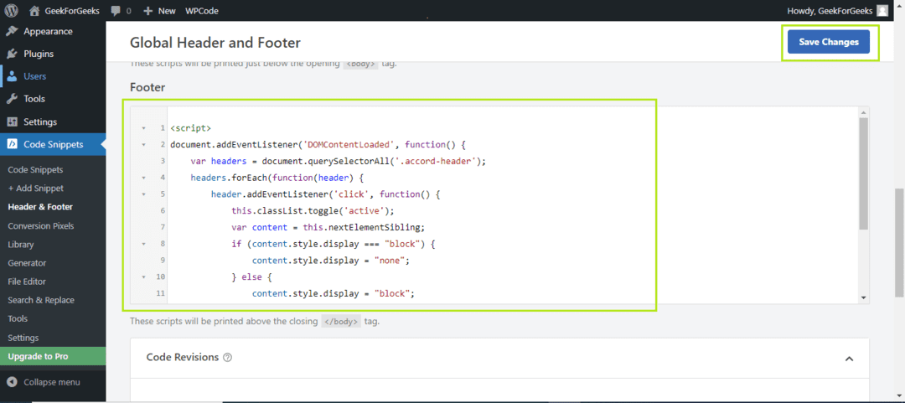Open the GeekForGeeks site home icon
The width and height of the screenshot is (905, 403).
click(x=34, y=10)
